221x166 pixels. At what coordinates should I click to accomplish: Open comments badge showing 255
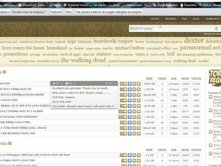tap(123, 117)
